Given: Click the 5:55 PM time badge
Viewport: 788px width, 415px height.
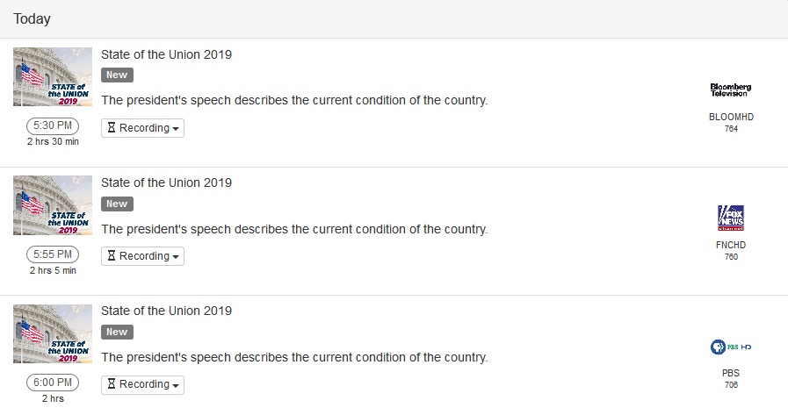Looking at the screenshot, I should tap(53, 254).
